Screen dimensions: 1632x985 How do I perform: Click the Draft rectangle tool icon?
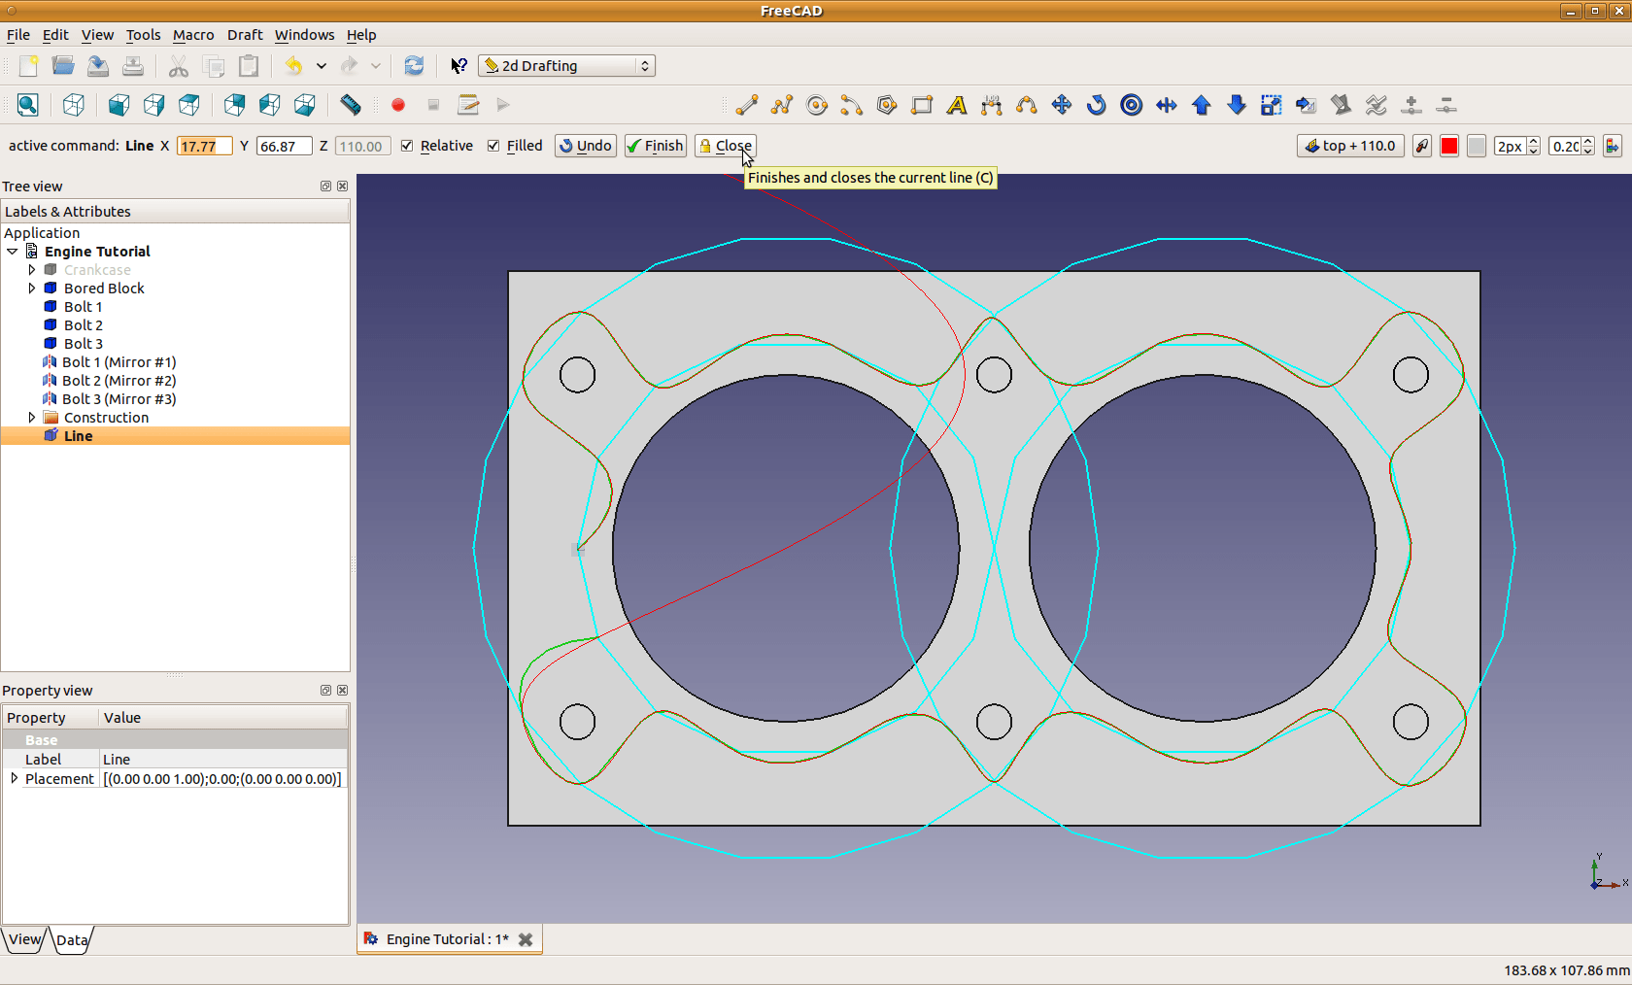point(922,105)
